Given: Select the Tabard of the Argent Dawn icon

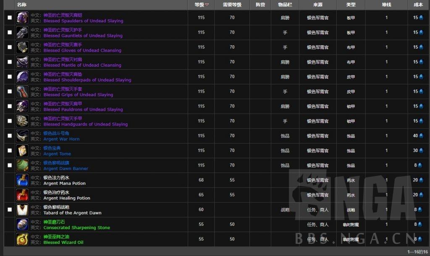Looking at the screenshot, I should pos(22,210).
